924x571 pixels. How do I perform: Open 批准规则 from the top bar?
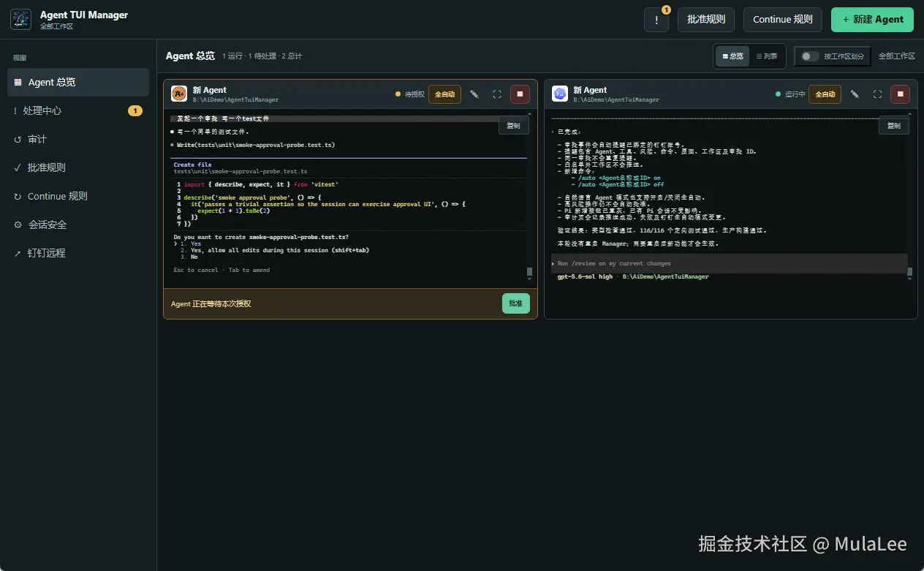click(706, 20)
